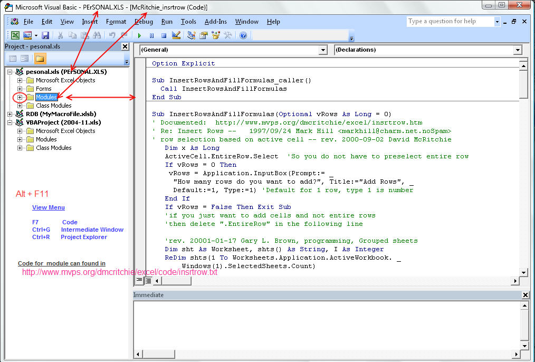Click the Visual Basic Help icon
The width and height of the screenshot is (535, 362).
tap(243, 35)
